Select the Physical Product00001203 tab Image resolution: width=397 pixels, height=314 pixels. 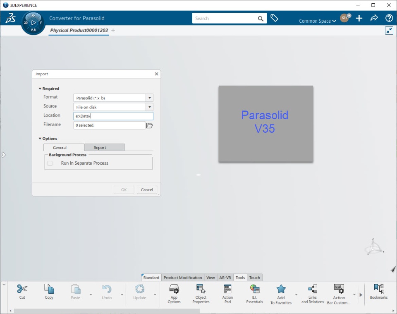(79, 30)
